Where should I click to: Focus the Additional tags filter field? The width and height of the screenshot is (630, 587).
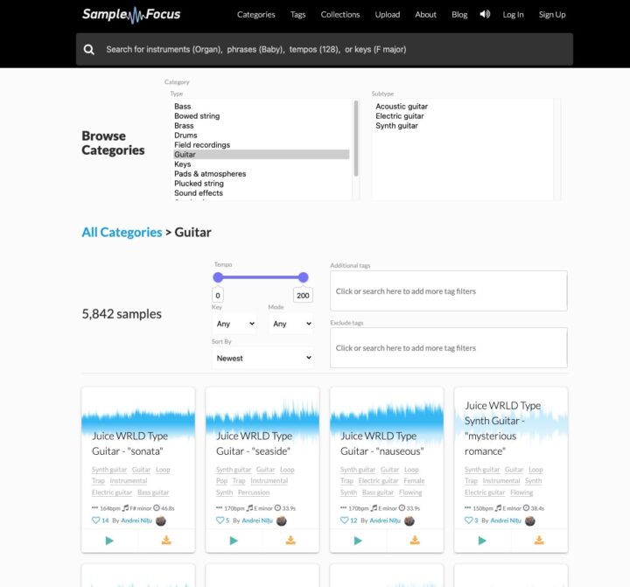tap(448, 291)
